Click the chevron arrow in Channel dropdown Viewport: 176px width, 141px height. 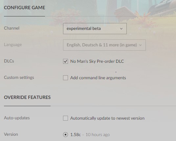coord(121,29)
